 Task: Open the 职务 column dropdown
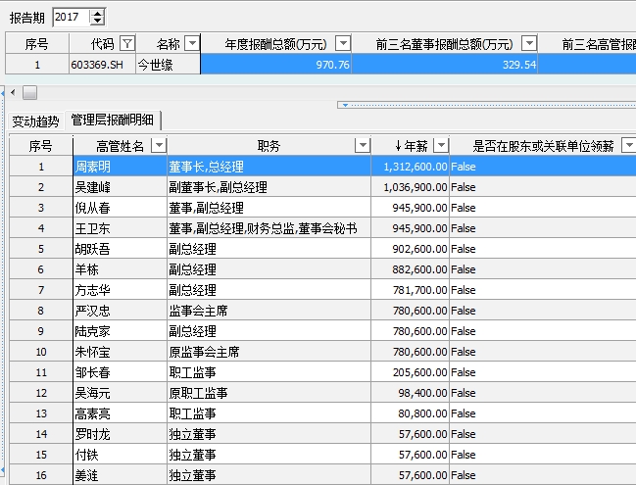click(363, 145)
